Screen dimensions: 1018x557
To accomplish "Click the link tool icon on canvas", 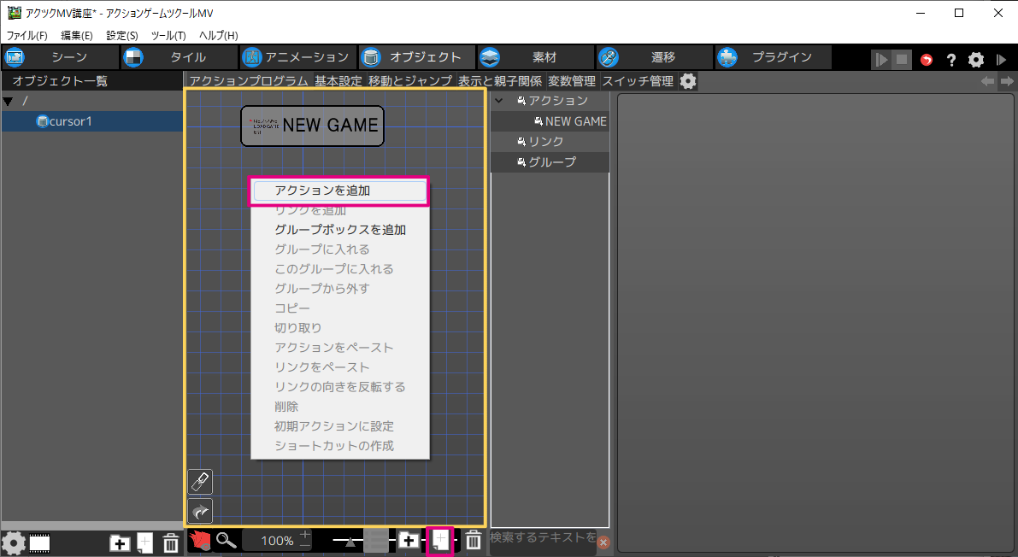I will point(199,482).
